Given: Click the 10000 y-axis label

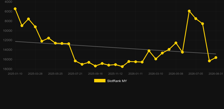Looking at the screenshot, I should (x=8, y=31).
